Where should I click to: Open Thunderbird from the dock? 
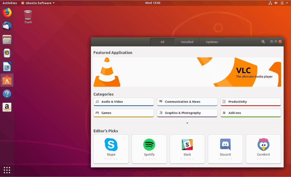coord(7,26)
